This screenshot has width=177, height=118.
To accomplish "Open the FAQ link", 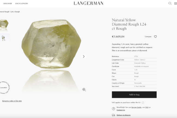I will pyautogui.click(x=147, y=107).
